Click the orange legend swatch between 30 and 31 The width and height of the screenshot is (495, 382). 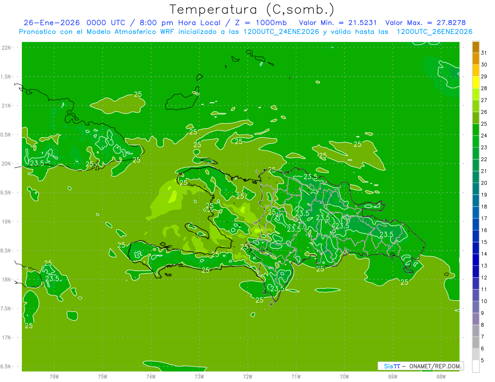pyautogui.click(x=476, y=59)
